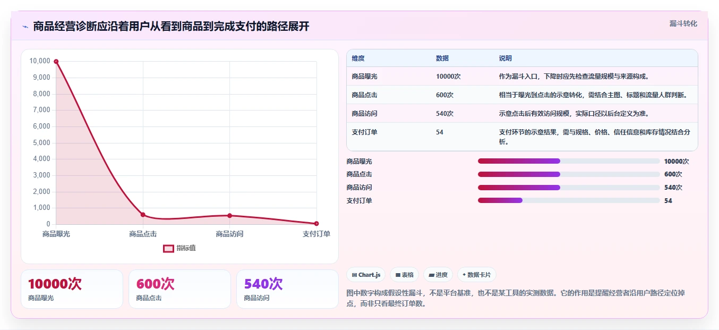Screen dimensions: 719x330
Task: Click the 600次 value beside progress bar
Action: 673,174
